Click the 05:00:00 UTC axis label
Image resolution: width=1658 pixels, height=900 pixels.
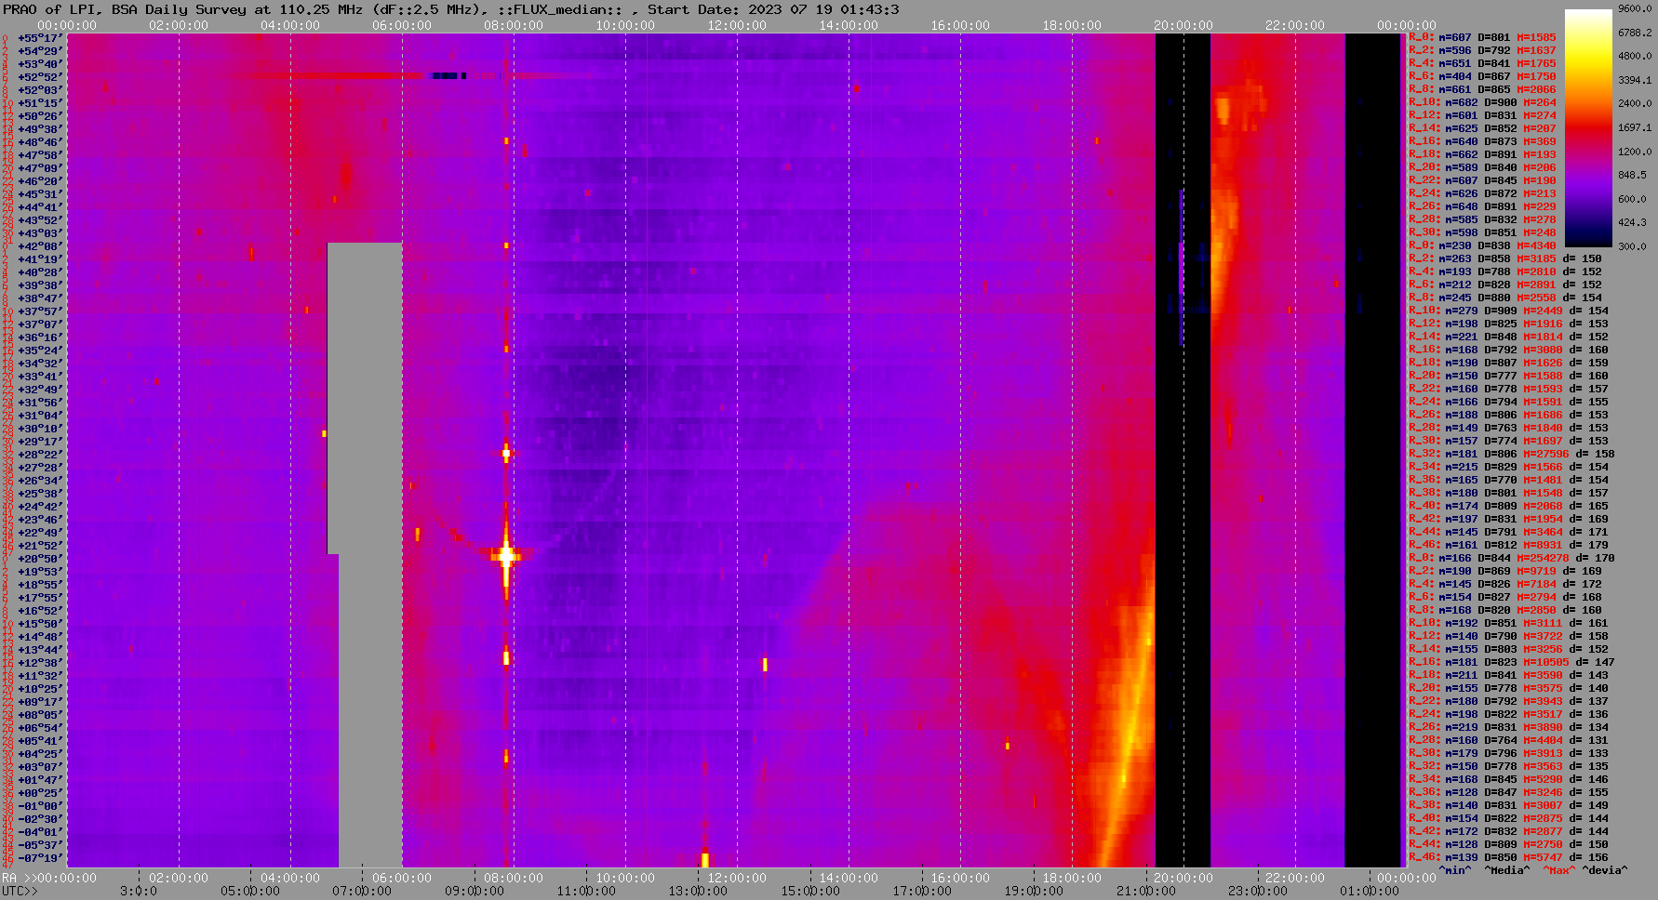(249, 891)
